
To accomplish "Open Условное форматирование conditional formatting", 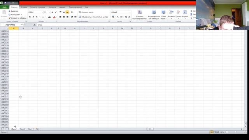I will coord(139,15).
